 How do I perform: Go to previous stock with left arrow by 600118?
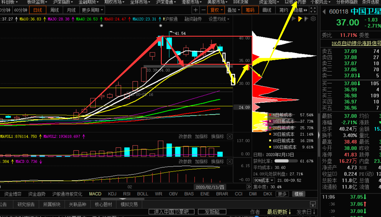click(x=324, y=12)
